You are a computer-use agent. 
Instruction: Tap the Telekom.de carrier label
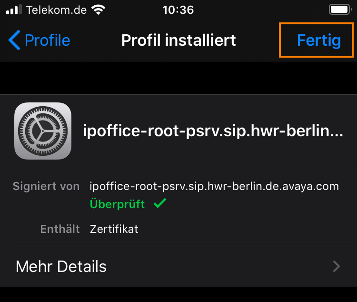pos(57,10)
